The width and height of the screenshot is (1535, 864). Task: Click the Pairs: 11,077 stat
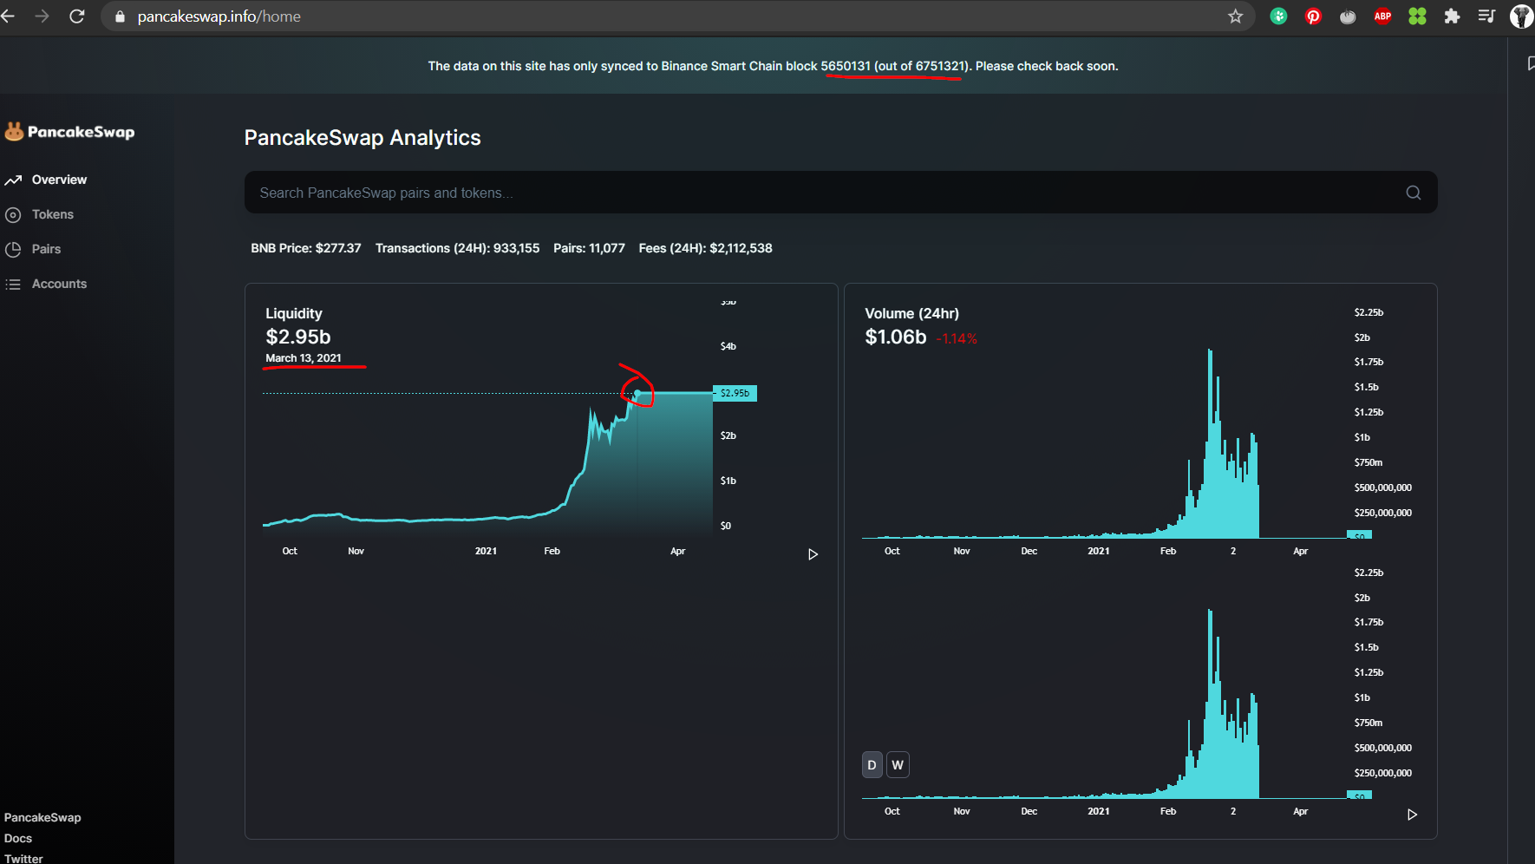pos(589,248)
